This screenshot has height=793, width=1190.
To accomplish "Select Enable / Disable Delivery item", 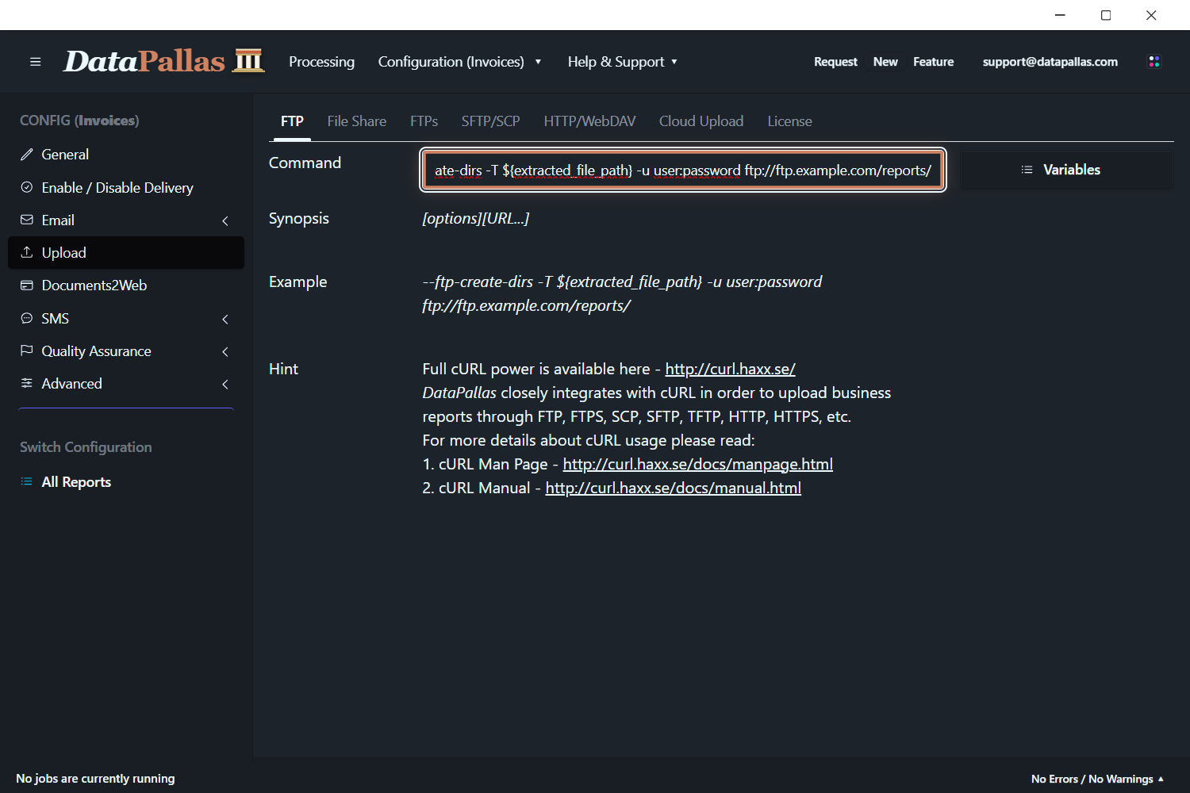I will (126, 187).
